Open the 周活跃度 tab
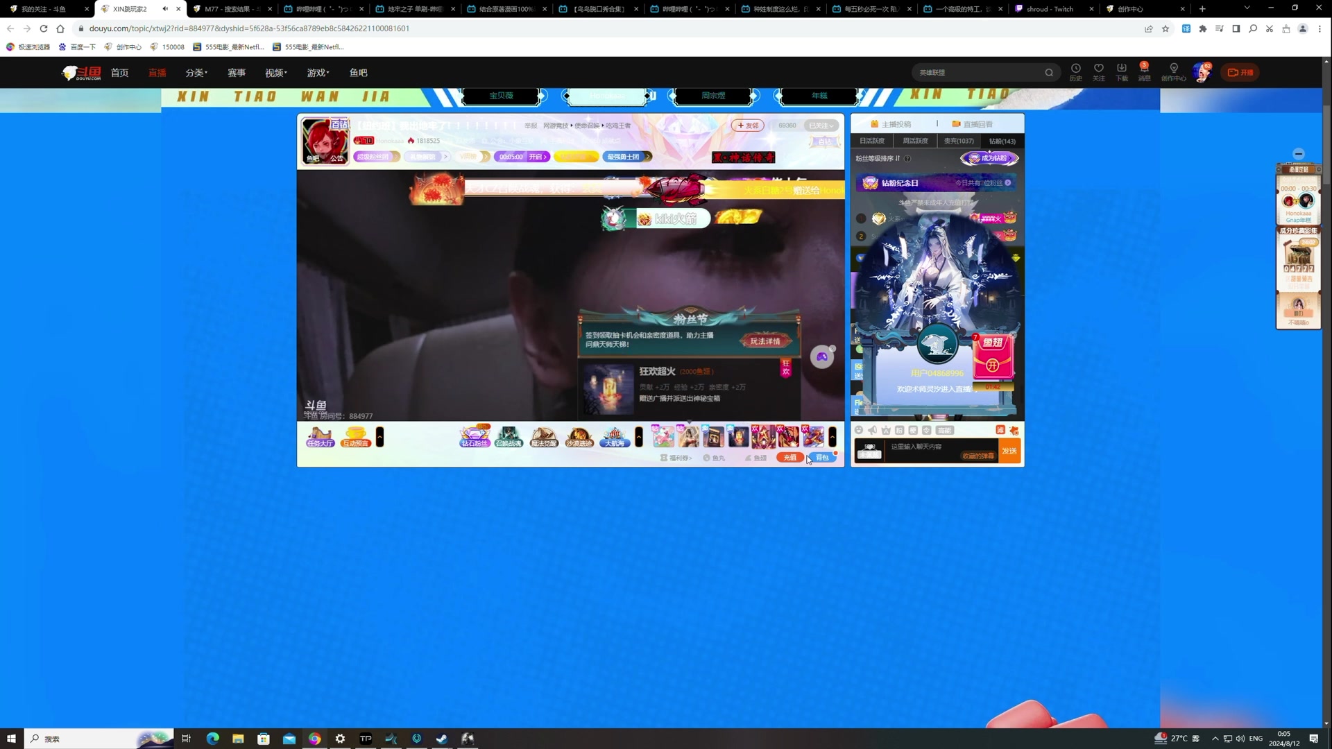The height and width of the screenshot is (749, 1332). tap(915, 141)
